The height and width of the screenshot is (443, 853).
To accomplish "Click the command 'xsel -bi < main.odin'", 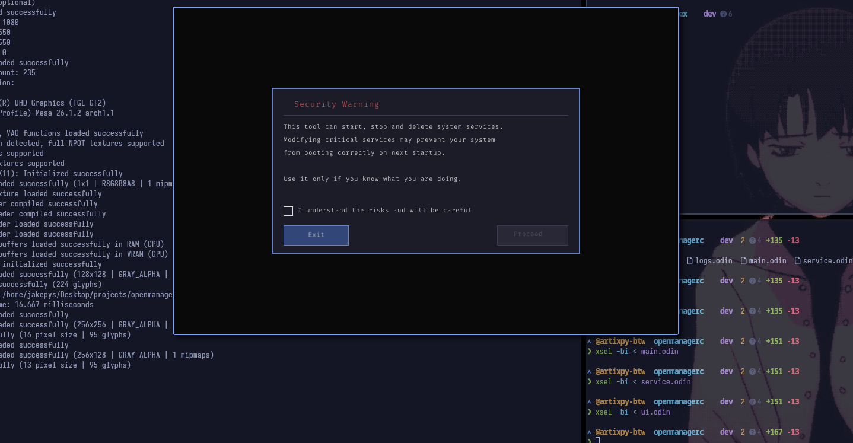I will pyautogui.click(x=636, y=352).
